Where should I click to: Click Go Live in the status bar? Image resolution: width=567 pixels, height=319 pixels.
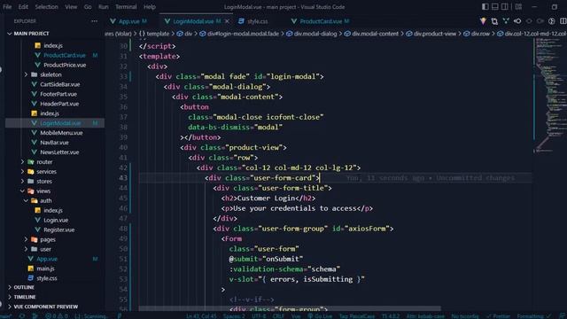coord(320,316)
